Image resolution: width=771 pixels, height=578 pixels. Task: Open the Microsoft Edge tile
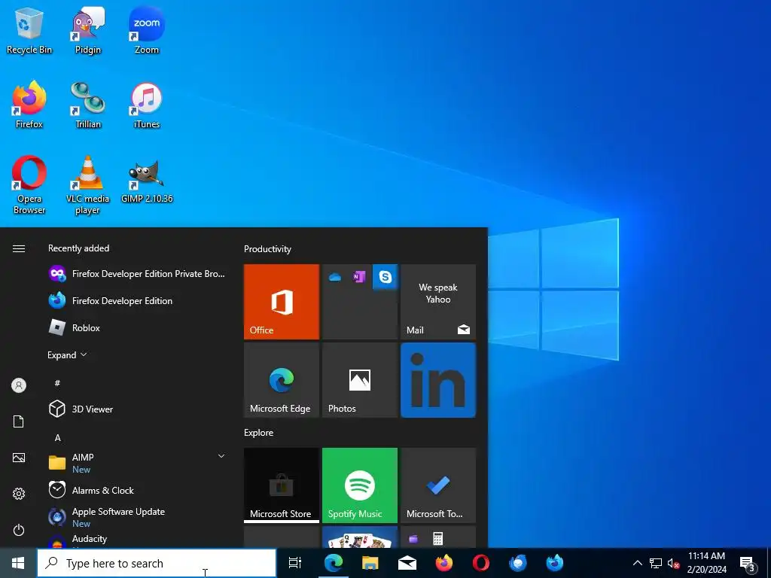[282, 380]
